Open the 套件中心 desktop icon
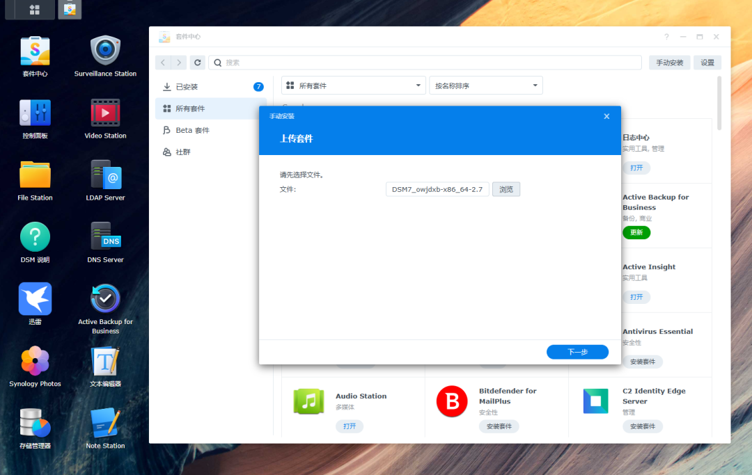The height and width of the screenshot is (475, 752). pos(35,51)
